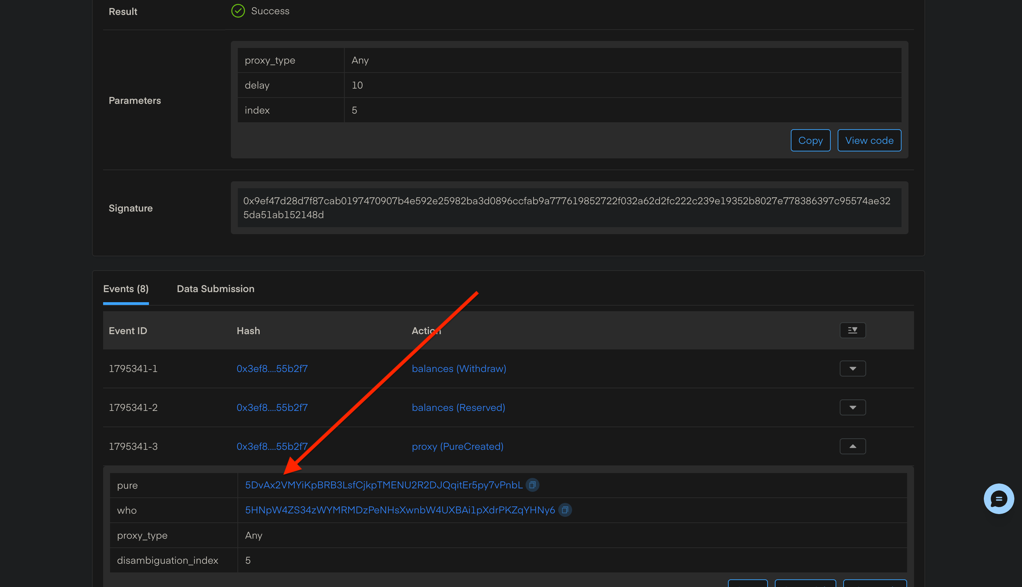Open the chat support bubble icon
The height and width of the screenshot is (587, 1022).
point(998,499)
